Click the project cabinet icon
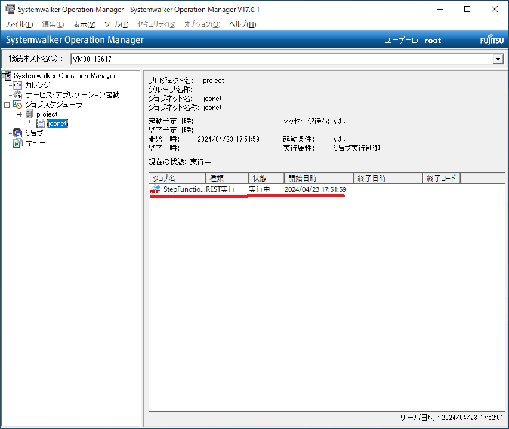This screenshot has width=509, height=429. [29, 114]
